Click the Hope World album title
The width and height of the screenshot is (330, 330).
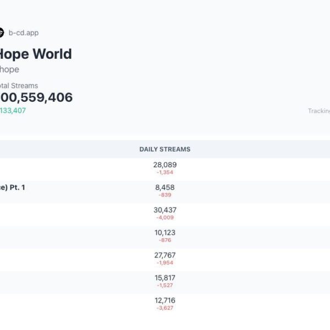tap(36, 54)
